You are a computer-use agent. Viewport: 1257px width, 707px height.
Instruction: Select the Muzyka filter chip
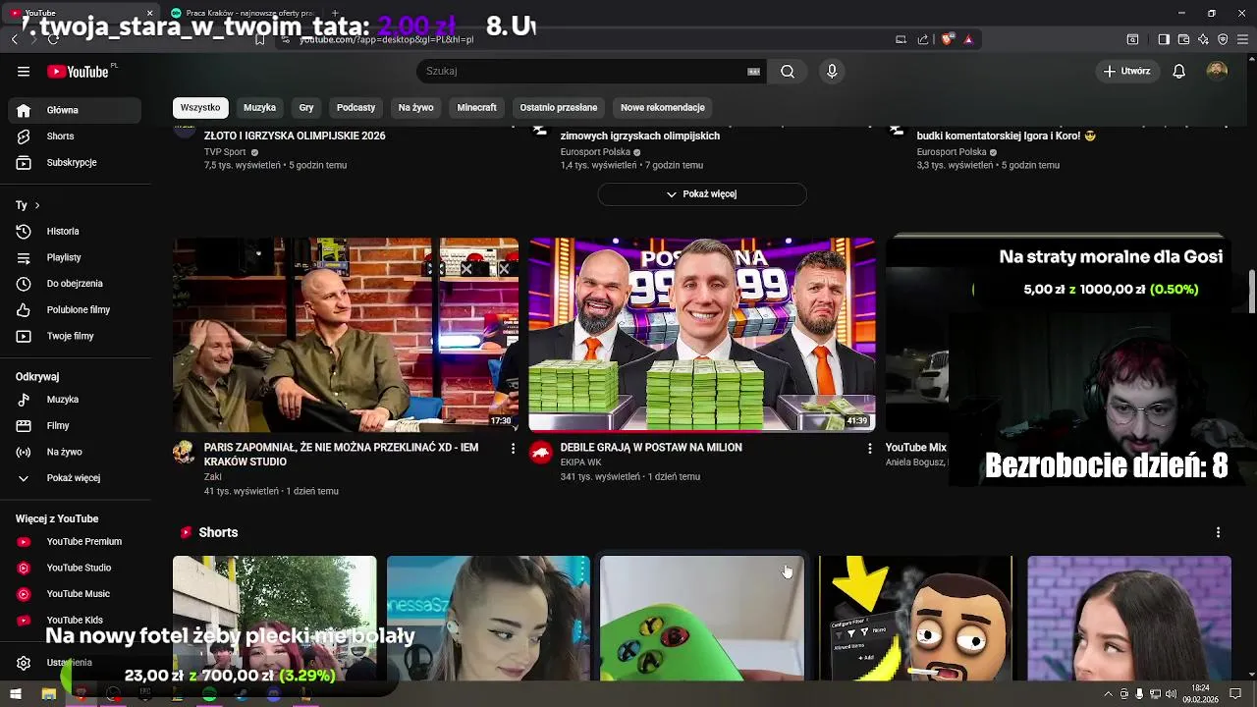260,107
